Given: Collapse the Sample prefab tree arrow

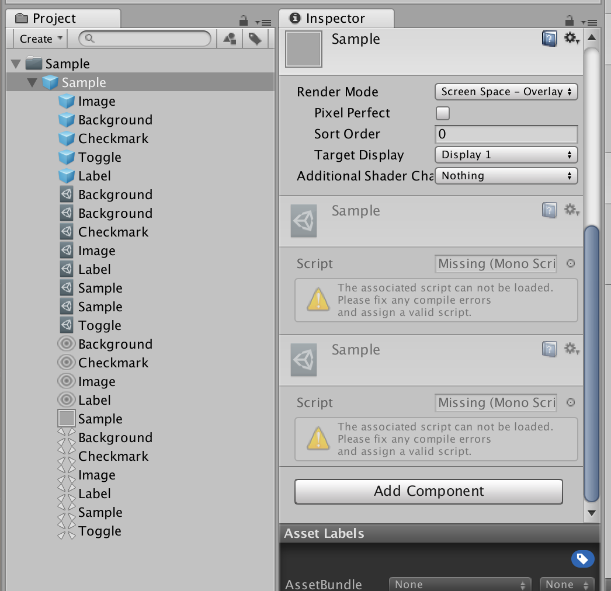Looking at the screenshot, I should point(32,82).
